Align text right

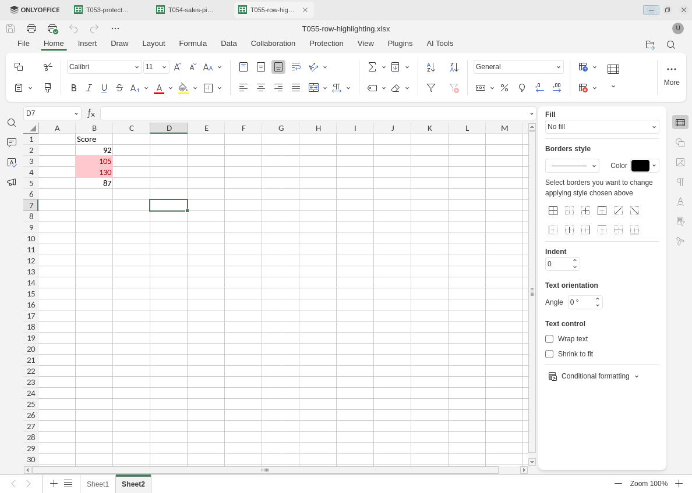(278, 88)
